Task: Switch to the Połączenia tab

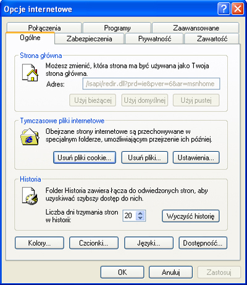Action: (44, 28)
